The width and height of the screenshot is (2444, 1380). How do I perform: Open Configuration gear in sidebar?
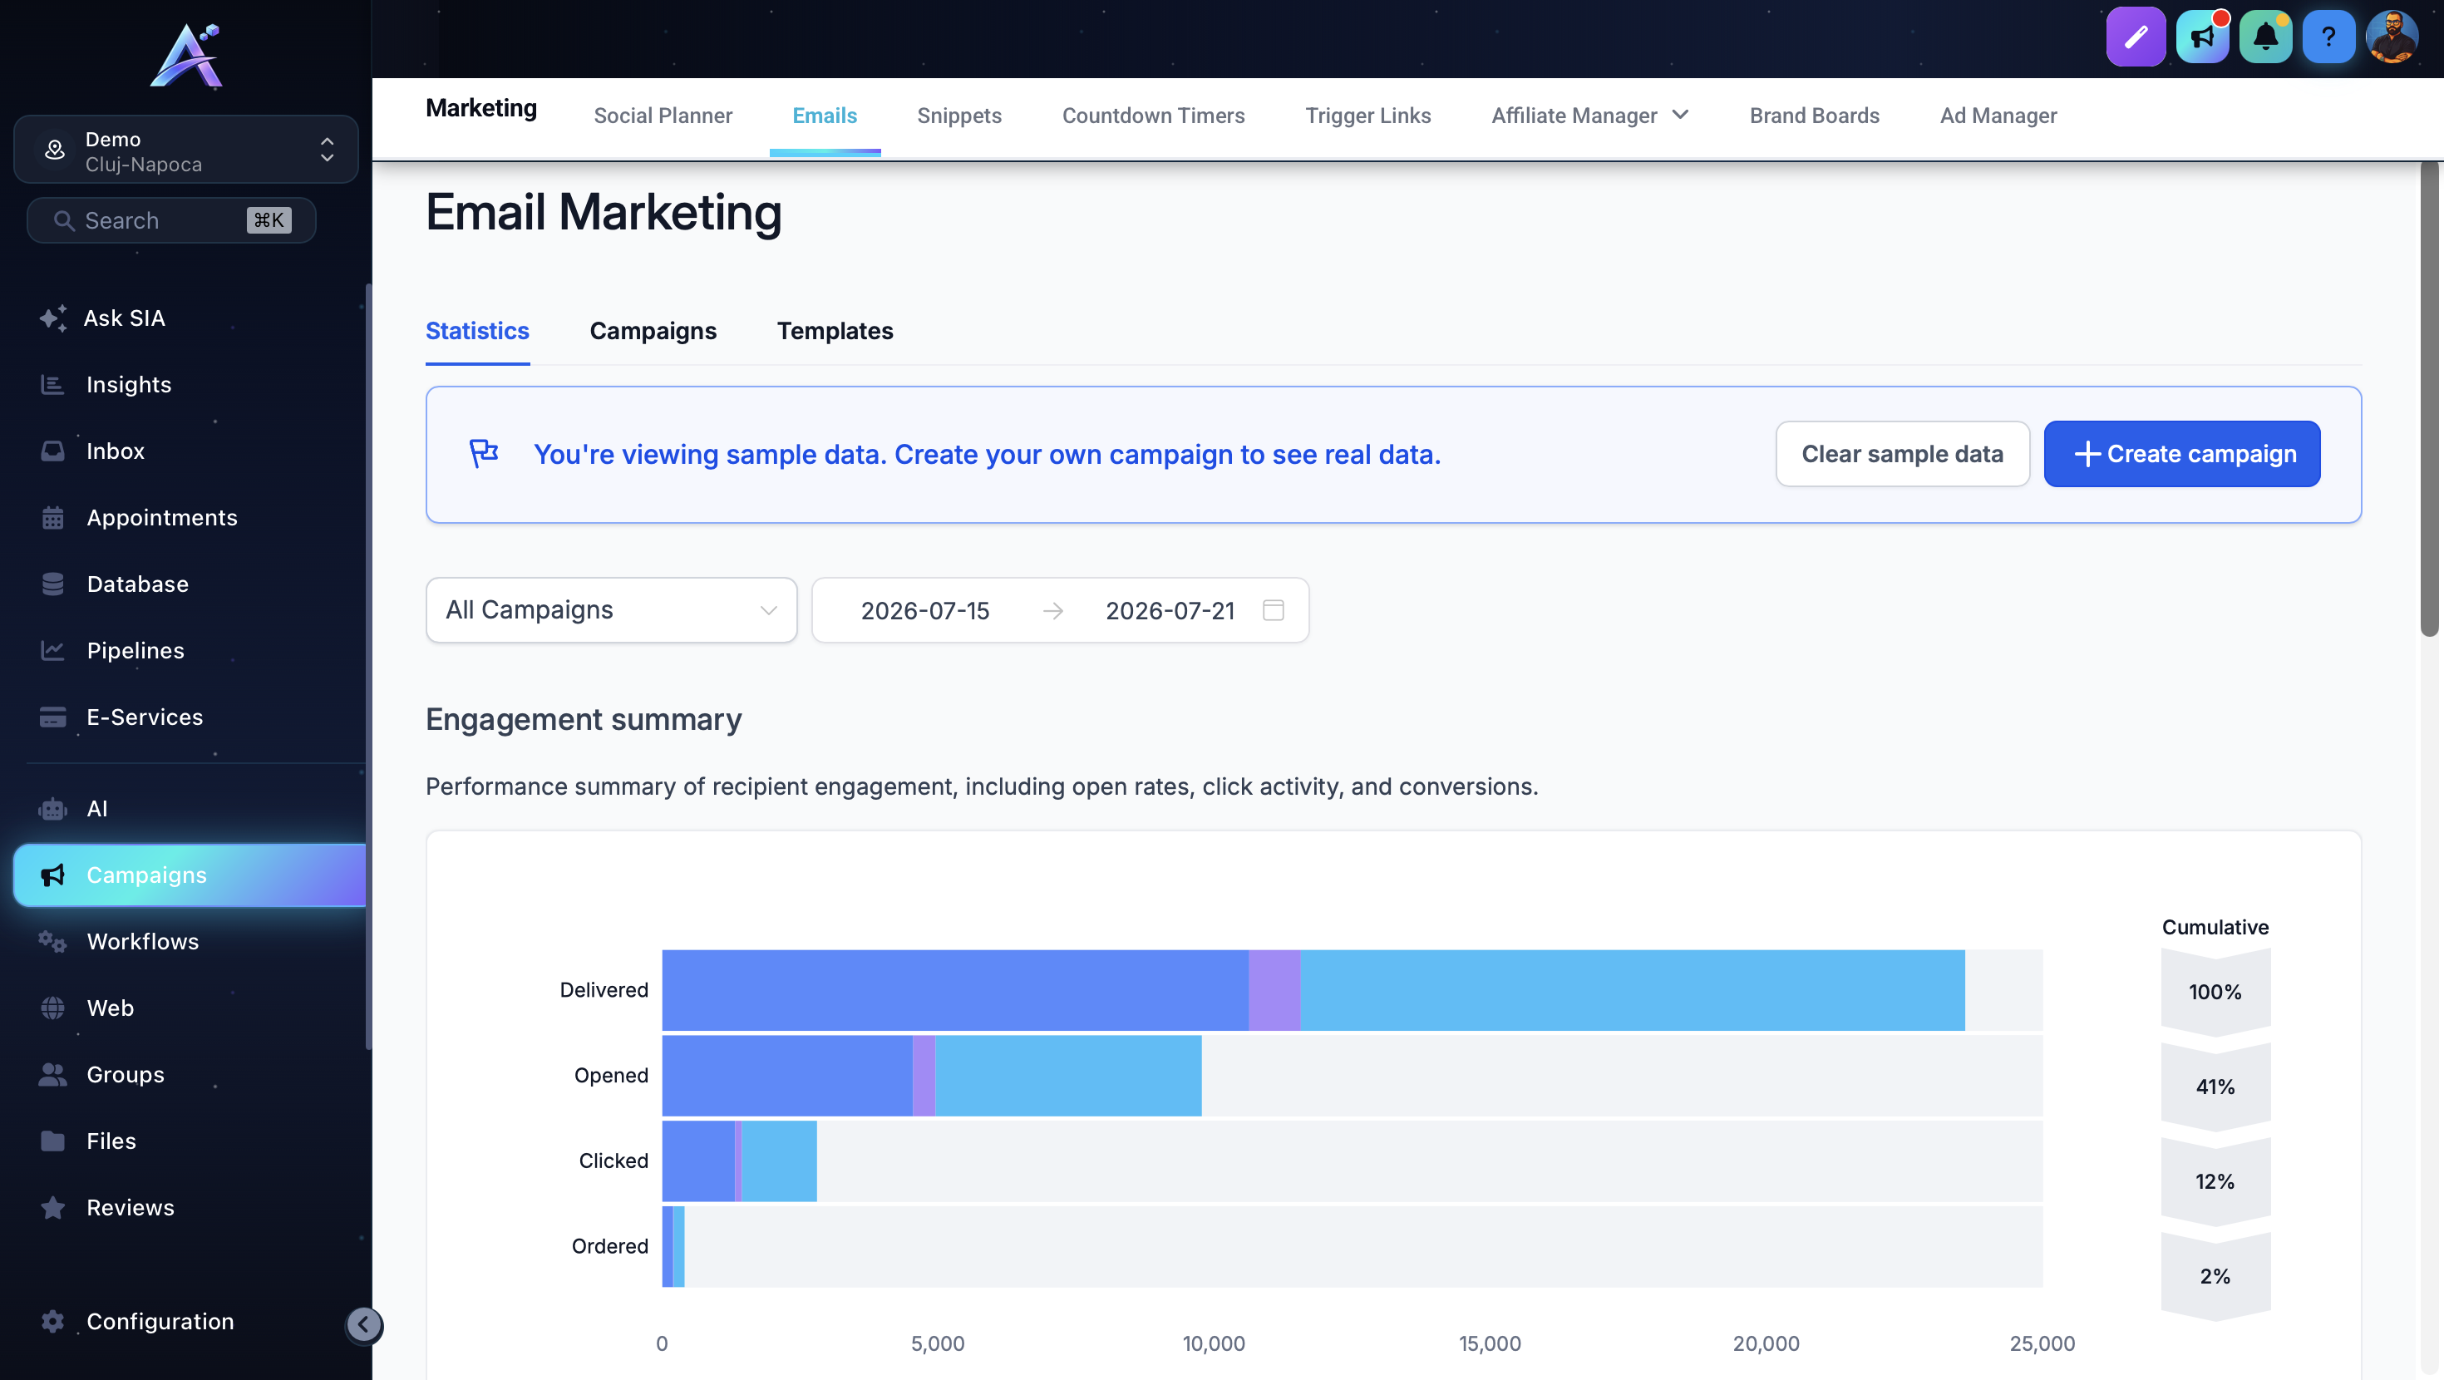click(x=160, y=1321)
